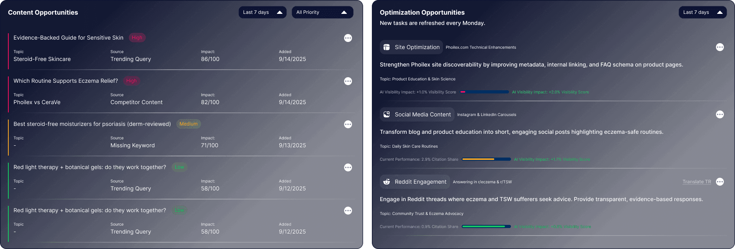Click the 'Strengthen Phoilex site discoverability' description
Screen dimensions: 735x249
pyautogui.click(x=532, y=65)
